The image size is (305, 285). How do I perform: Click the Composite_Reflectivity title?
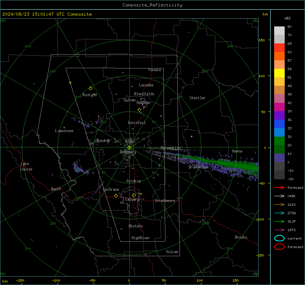point(152,5)
